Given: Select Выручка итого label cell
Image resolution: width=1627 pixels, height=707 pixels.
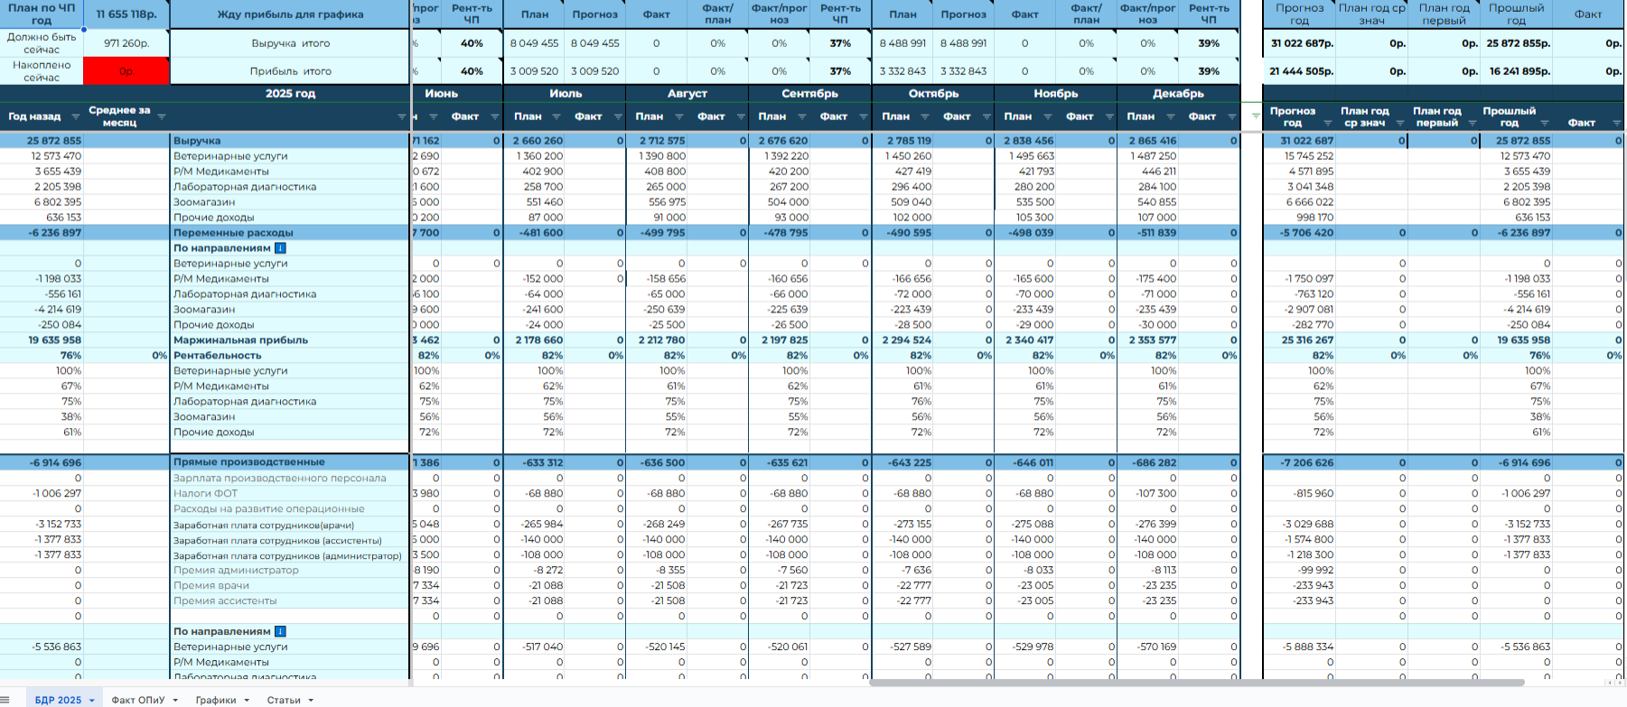Looking at the screenshot, I should coord(290,43).
